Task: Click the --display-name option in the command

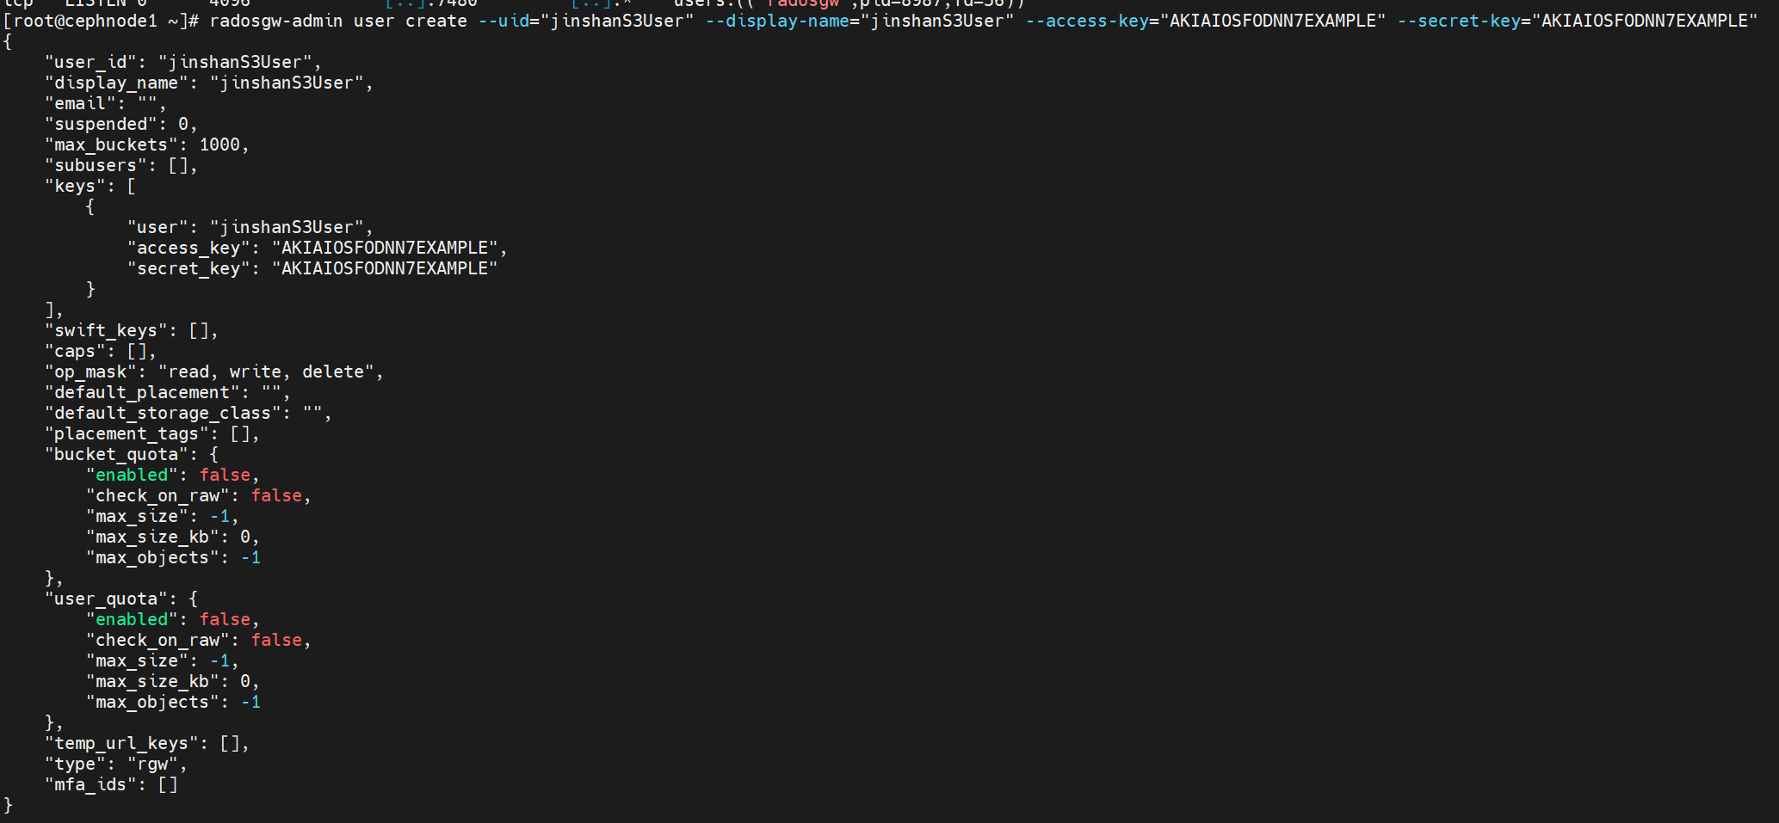Action: click(x=778, y=21)
